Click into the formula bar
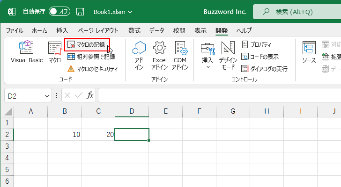Screen dimensions: 341x187 point(220,95)
